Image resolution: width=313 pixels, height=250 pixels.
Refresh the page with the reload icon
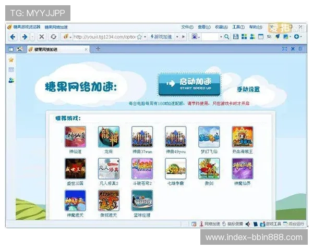tap(53, 36)
